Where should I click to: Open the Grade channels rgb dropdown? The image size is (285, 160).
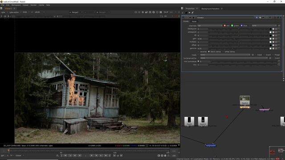point(210,26)
